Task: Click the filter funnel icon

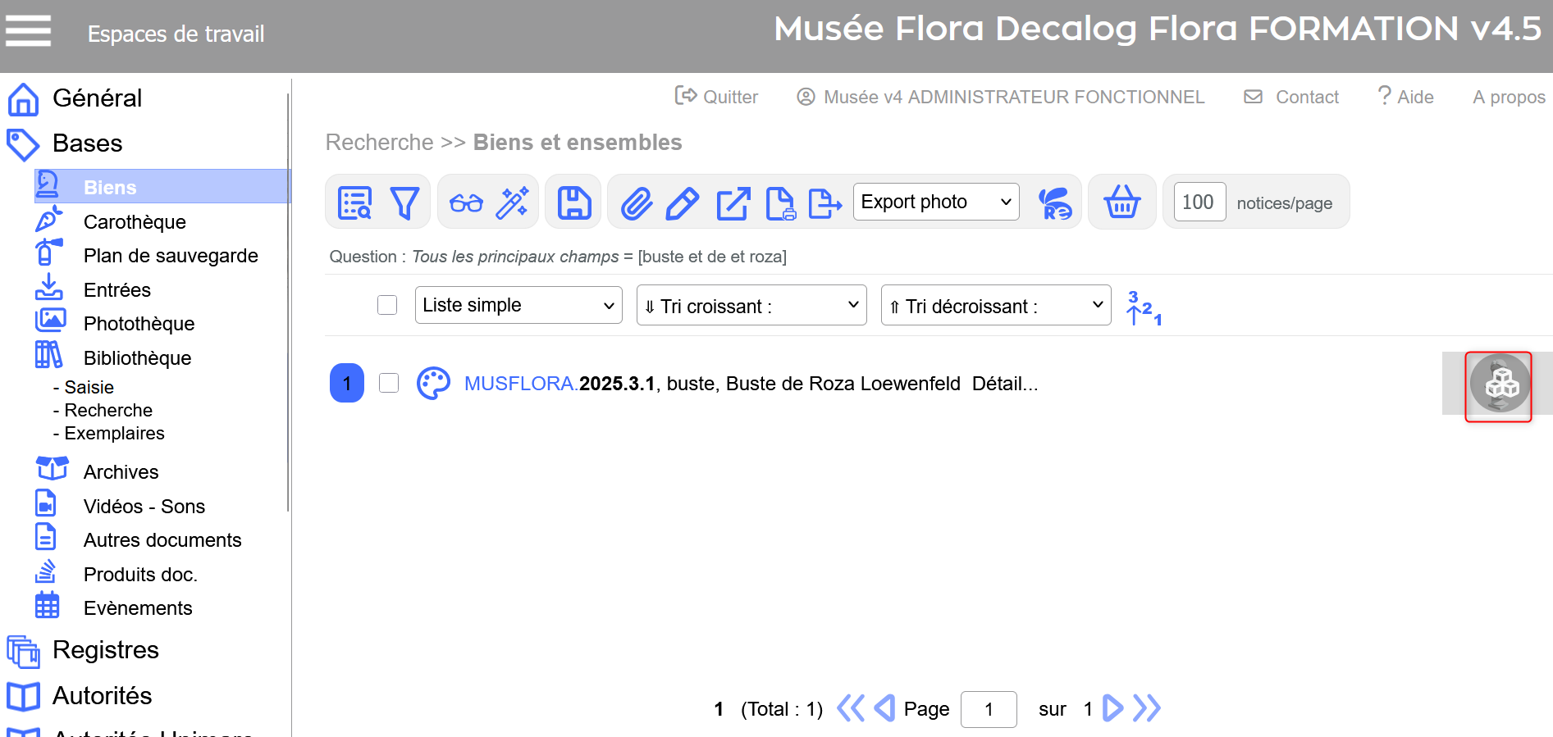Action: [404, 202]
